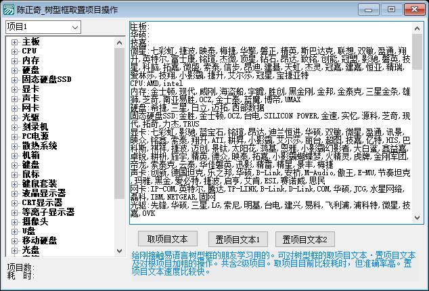This screenshot has height=291, width=429.
Task: Select the 机箱 item label
Action: point(31,156)
